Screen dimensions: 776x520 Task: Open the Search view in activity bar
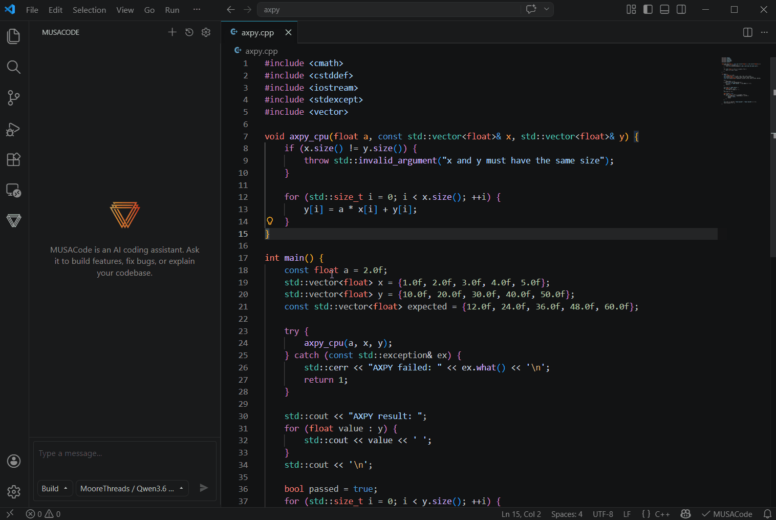pos(14,67)
